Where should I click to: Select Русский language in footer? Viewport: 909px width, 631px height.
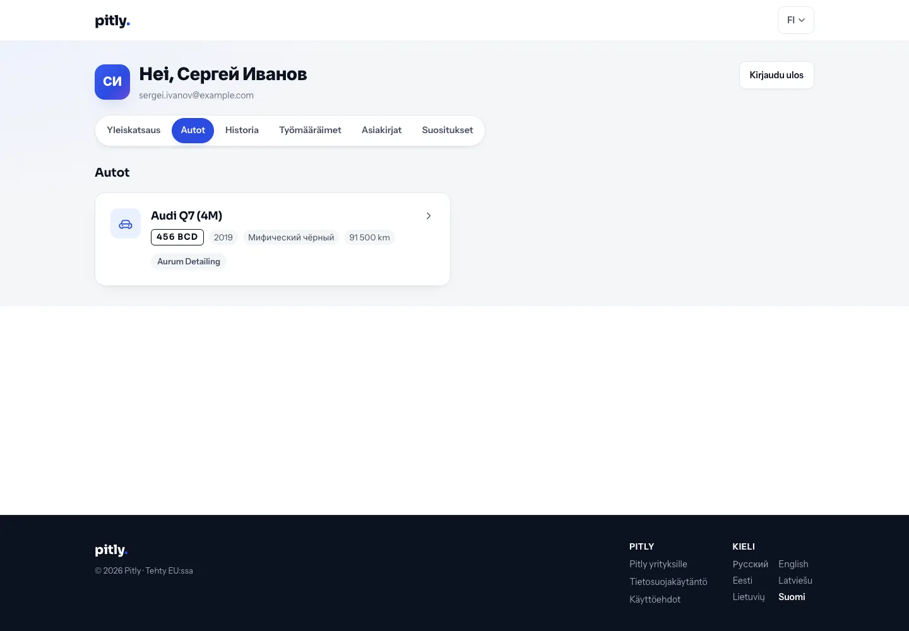tap(751, 564)
